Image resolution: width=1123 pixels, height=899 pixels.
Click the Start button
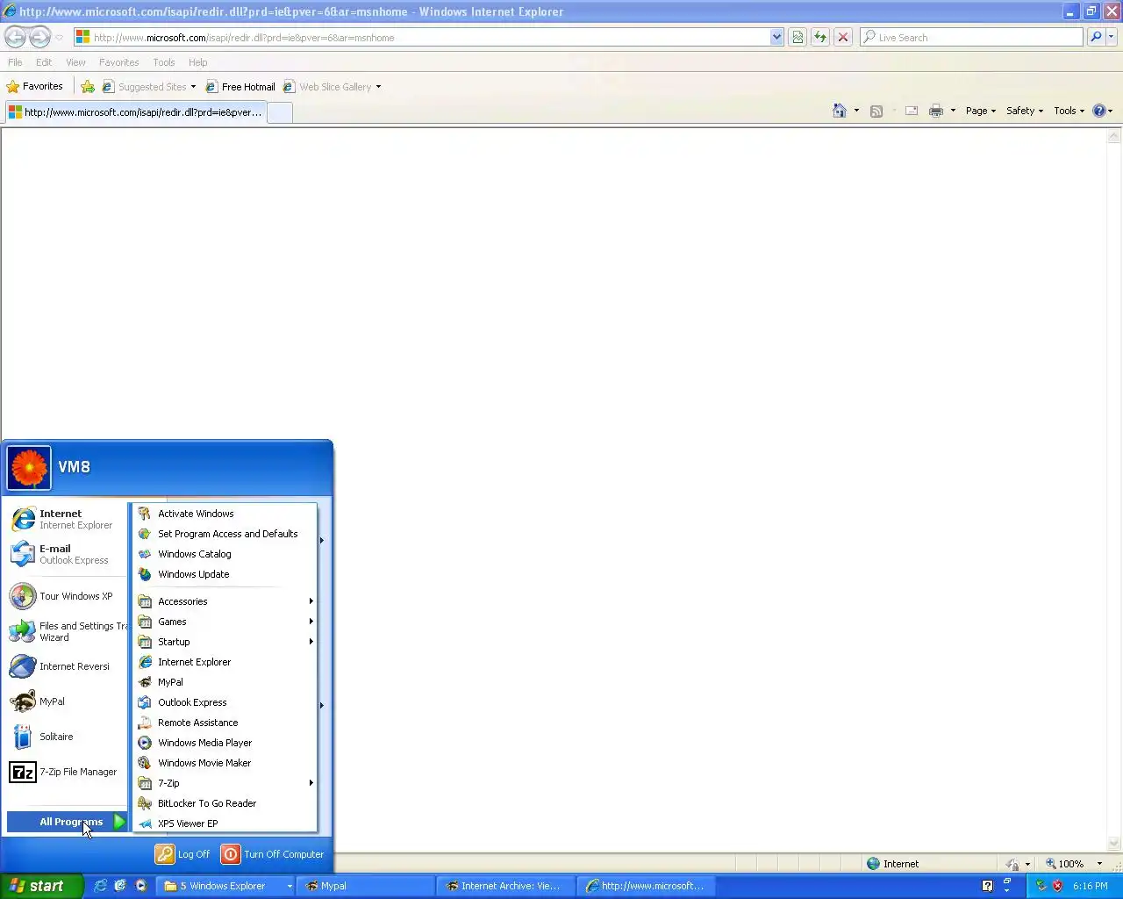click(41, 886)
